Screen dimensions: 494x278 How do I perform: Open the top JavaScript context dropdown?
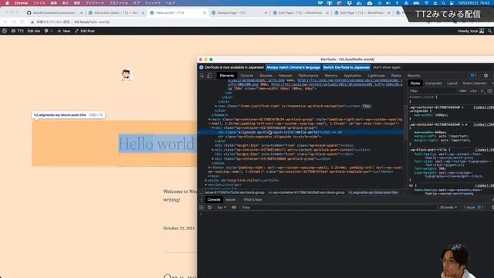point(222,208)
